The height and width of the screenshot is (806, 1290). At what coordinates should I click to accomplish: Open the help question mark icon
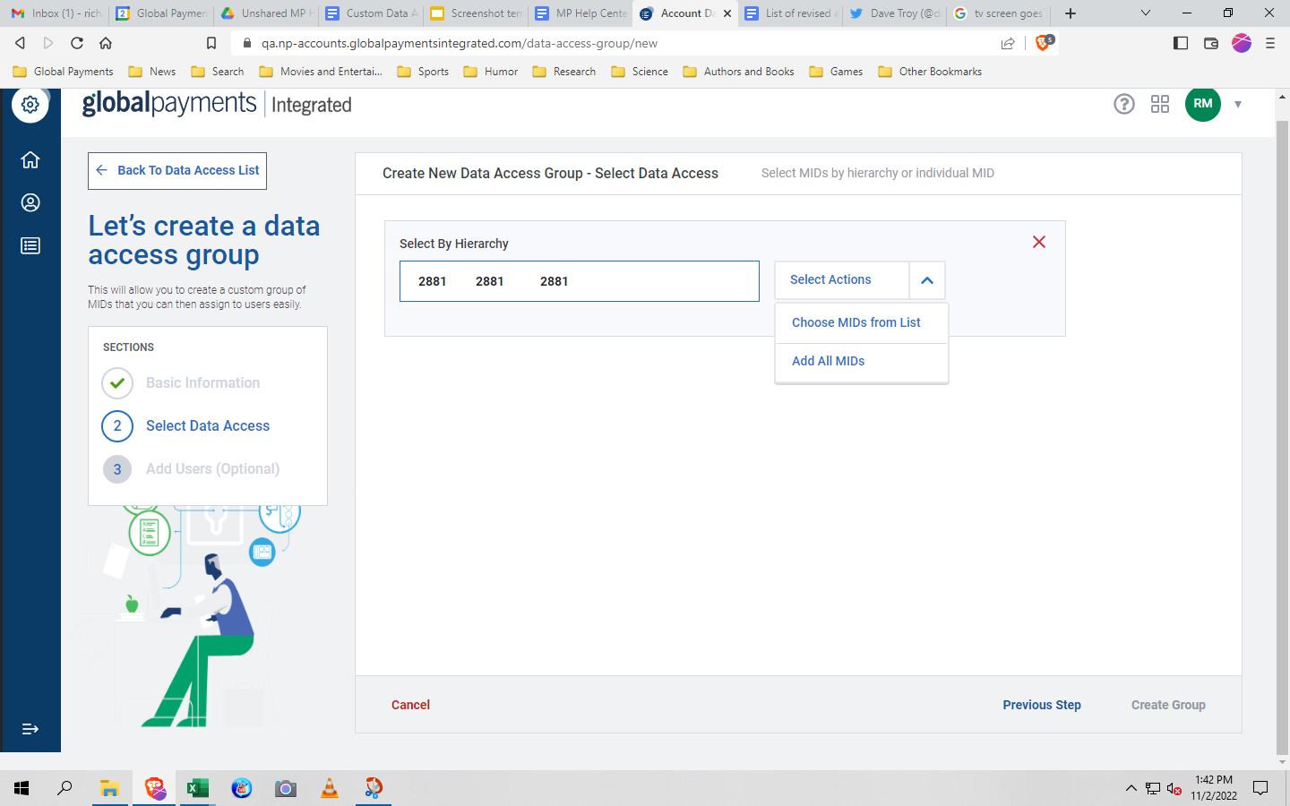pos(1124,104)
